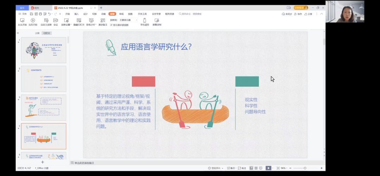Click the save icon in quick access bar

32,14
